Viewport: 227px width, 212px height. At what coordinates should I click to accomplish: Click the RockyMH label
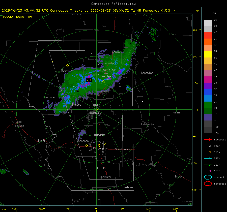click(x=67, y=71)
